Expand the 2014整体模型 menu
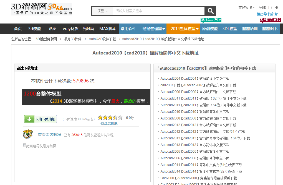 click(185, 29)
